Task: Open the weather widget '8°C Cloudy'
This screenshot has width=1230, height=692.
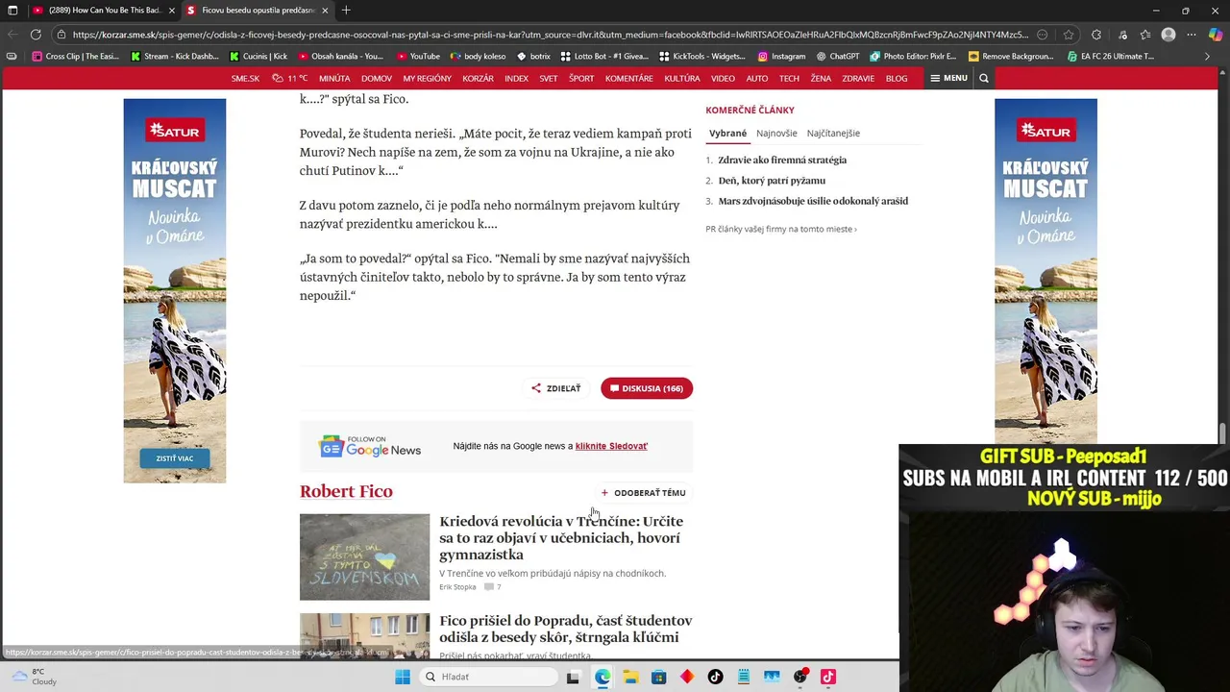Action: coord(33,677)
